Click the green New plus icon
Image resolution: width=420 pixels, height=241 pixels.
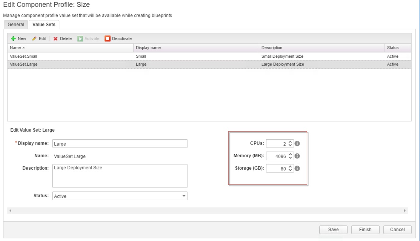pyautogui.click(x=13, y=38)
